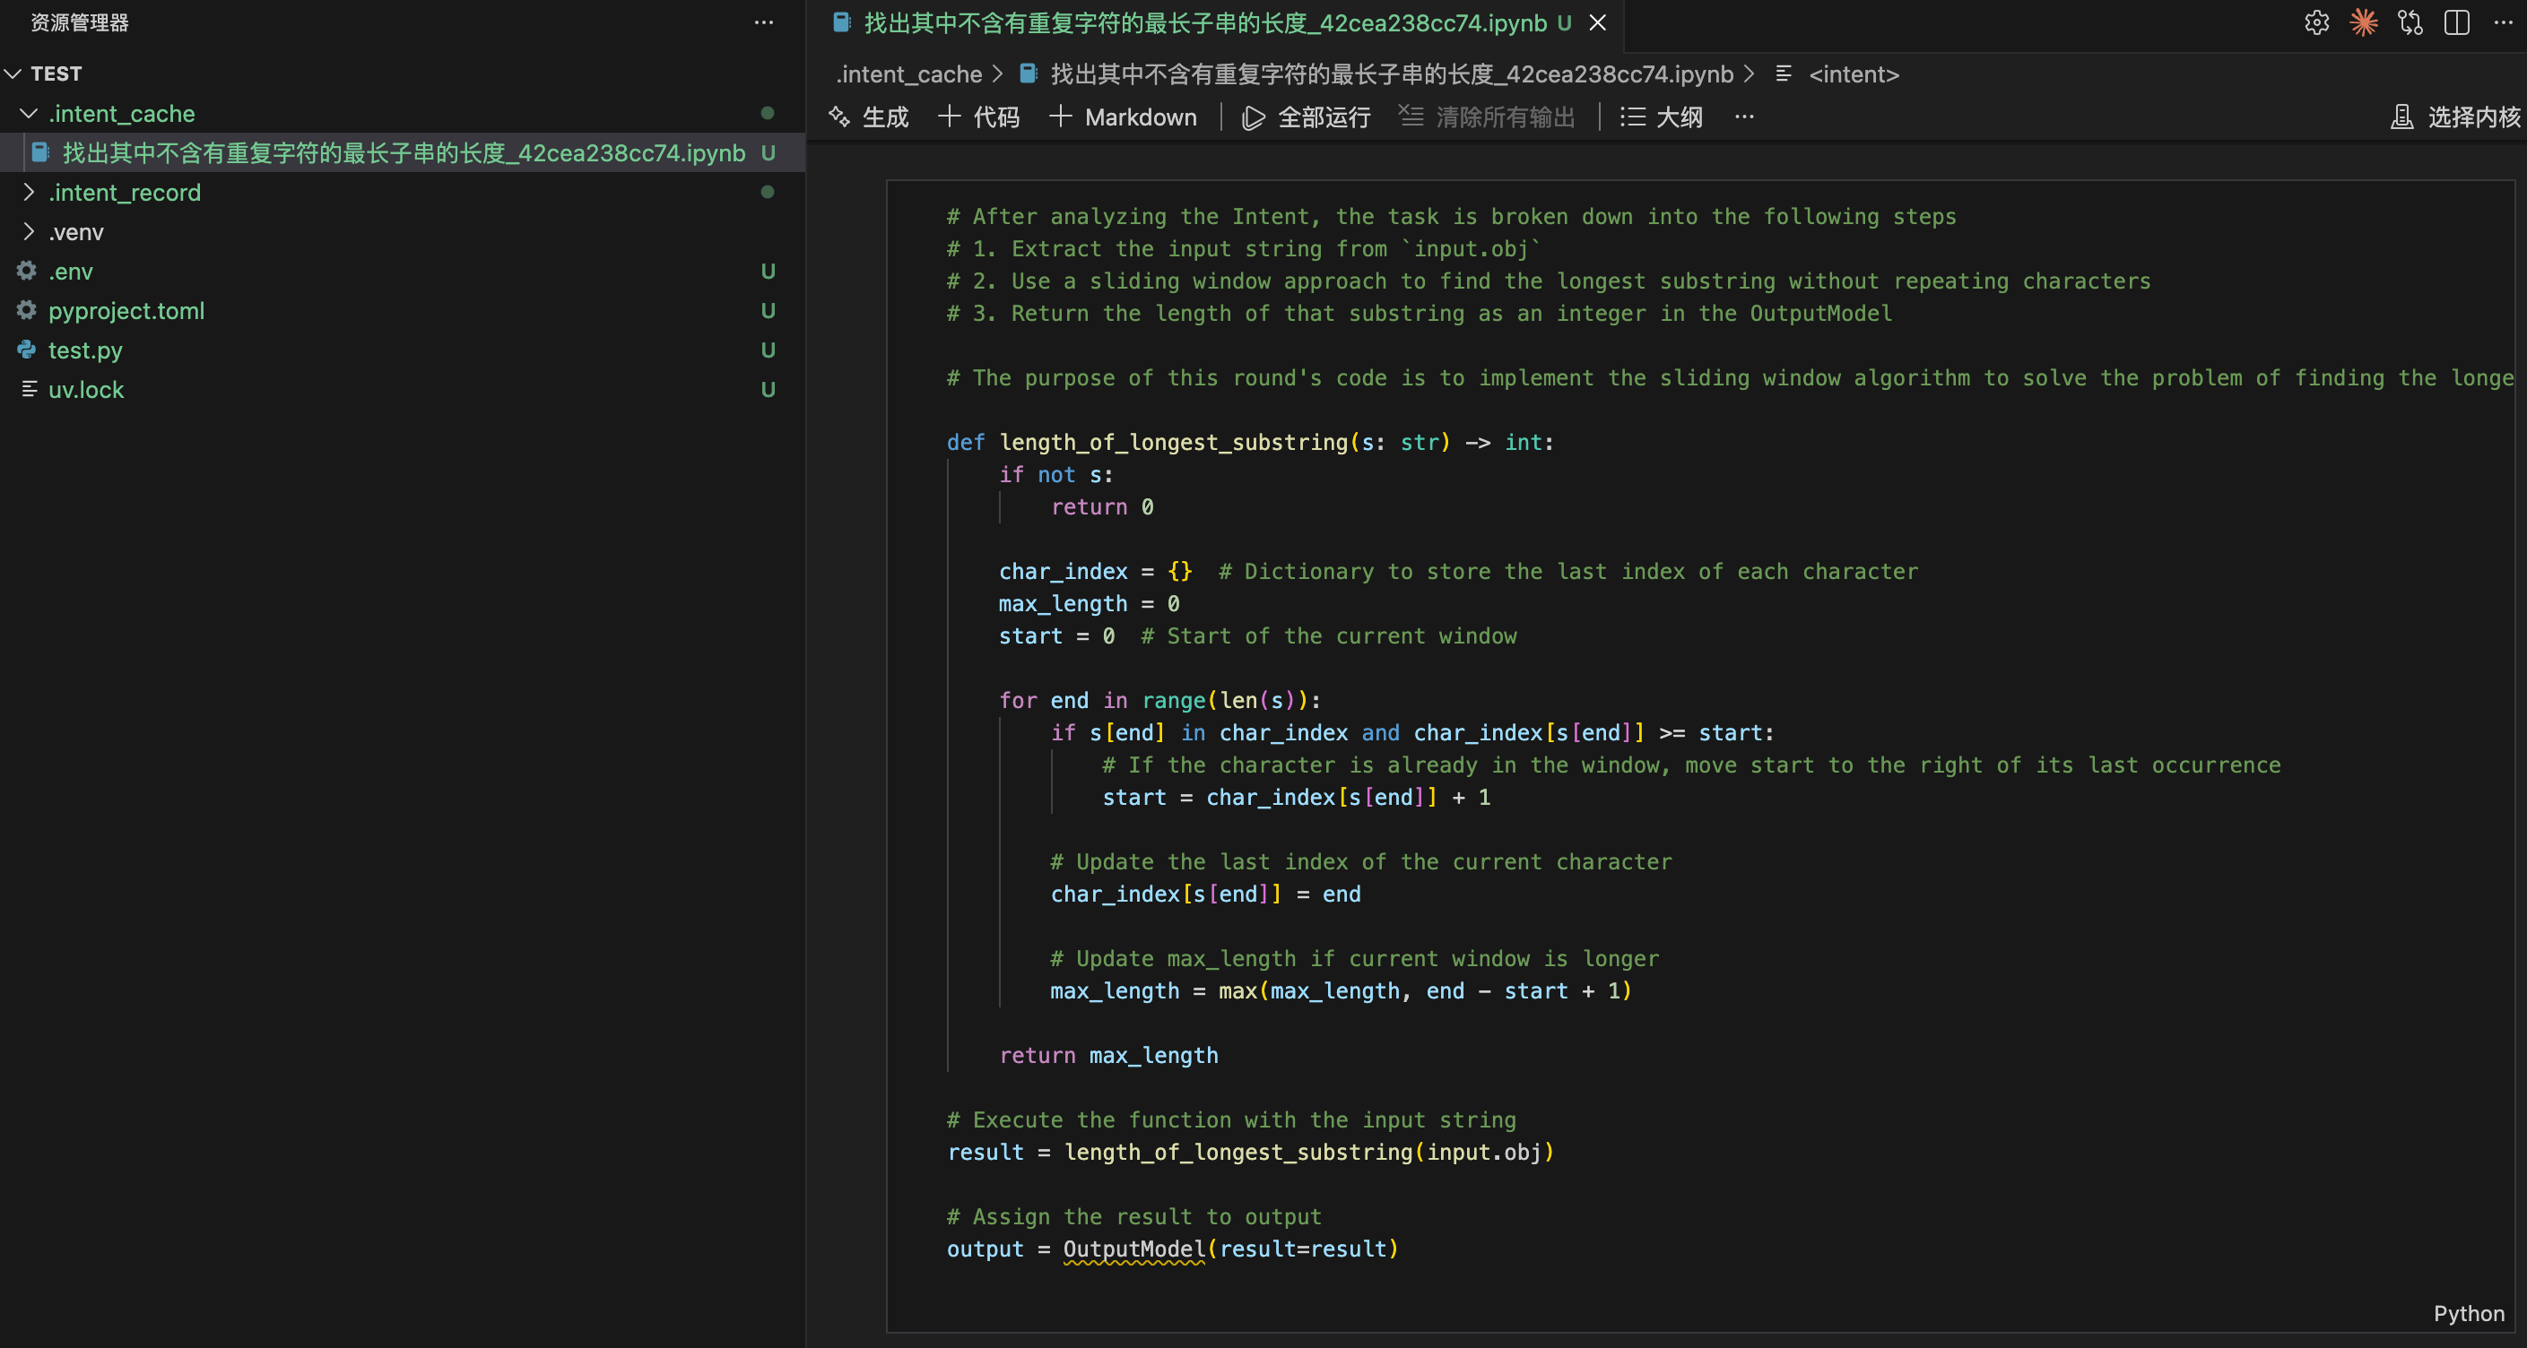Select the uv.lock file in Explorer
Viewport: 2527px width, 1348px height.
click(x=86, y=389)
